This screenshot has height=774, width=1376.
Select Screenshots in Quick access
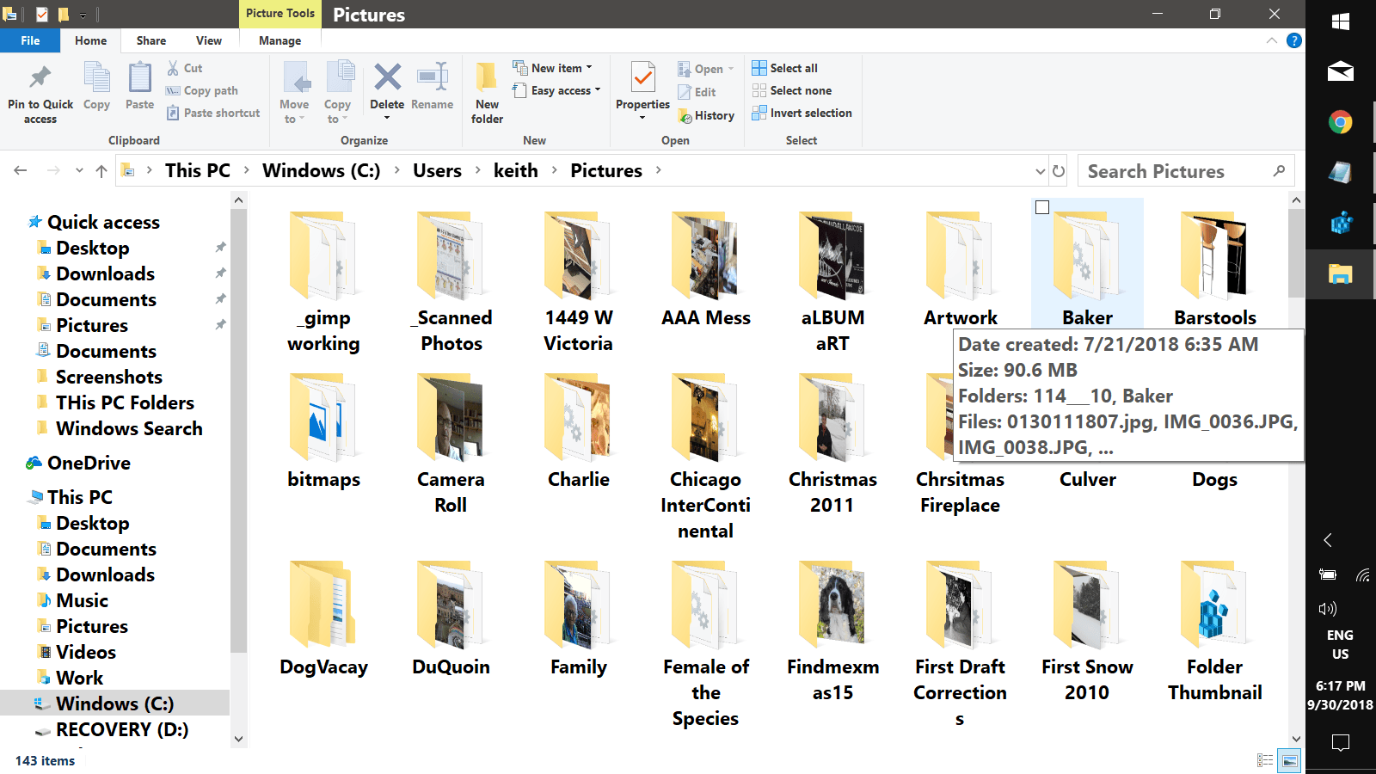point(108,377)
